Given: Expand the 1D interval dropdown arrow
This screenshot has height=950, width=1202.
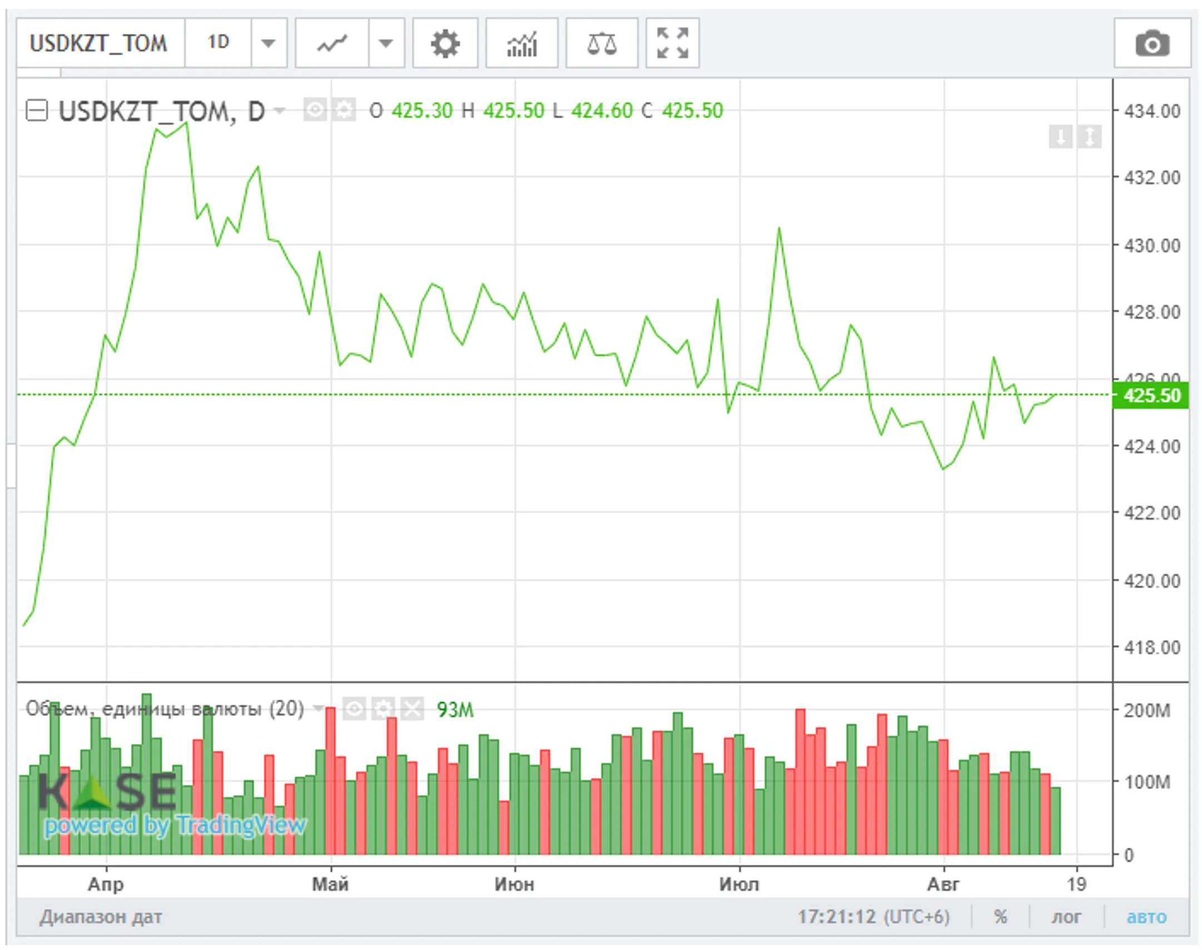Looking at the screenshot, I should tap(269, 43).
